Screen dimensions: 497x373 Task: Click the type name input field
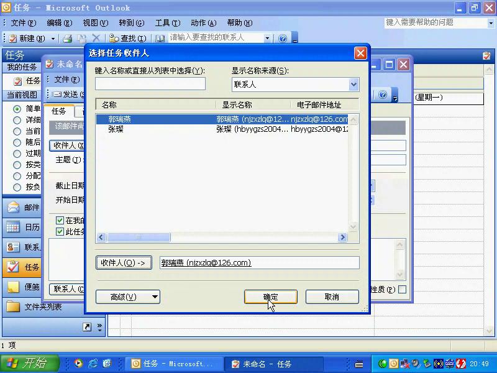click(x=150, y=84)
